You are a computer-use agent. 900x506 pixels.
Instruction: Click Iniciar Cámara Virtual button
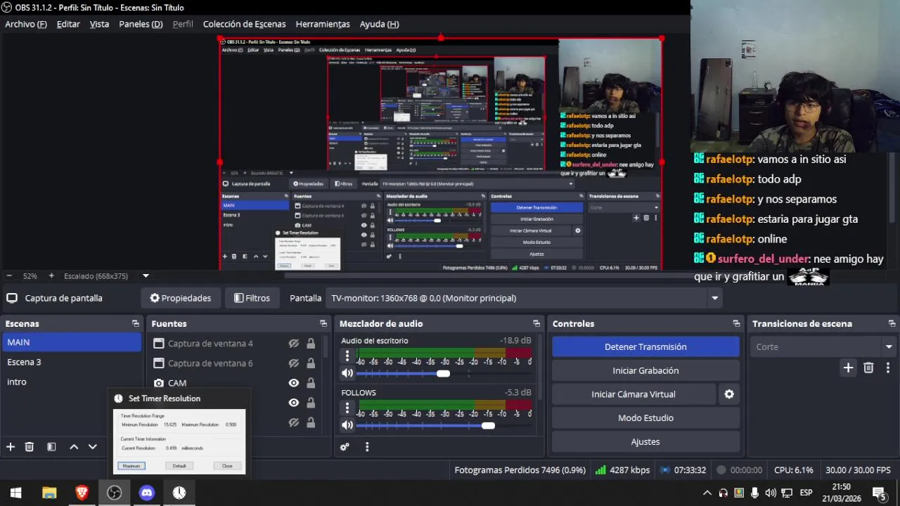[x=634, y=394]
